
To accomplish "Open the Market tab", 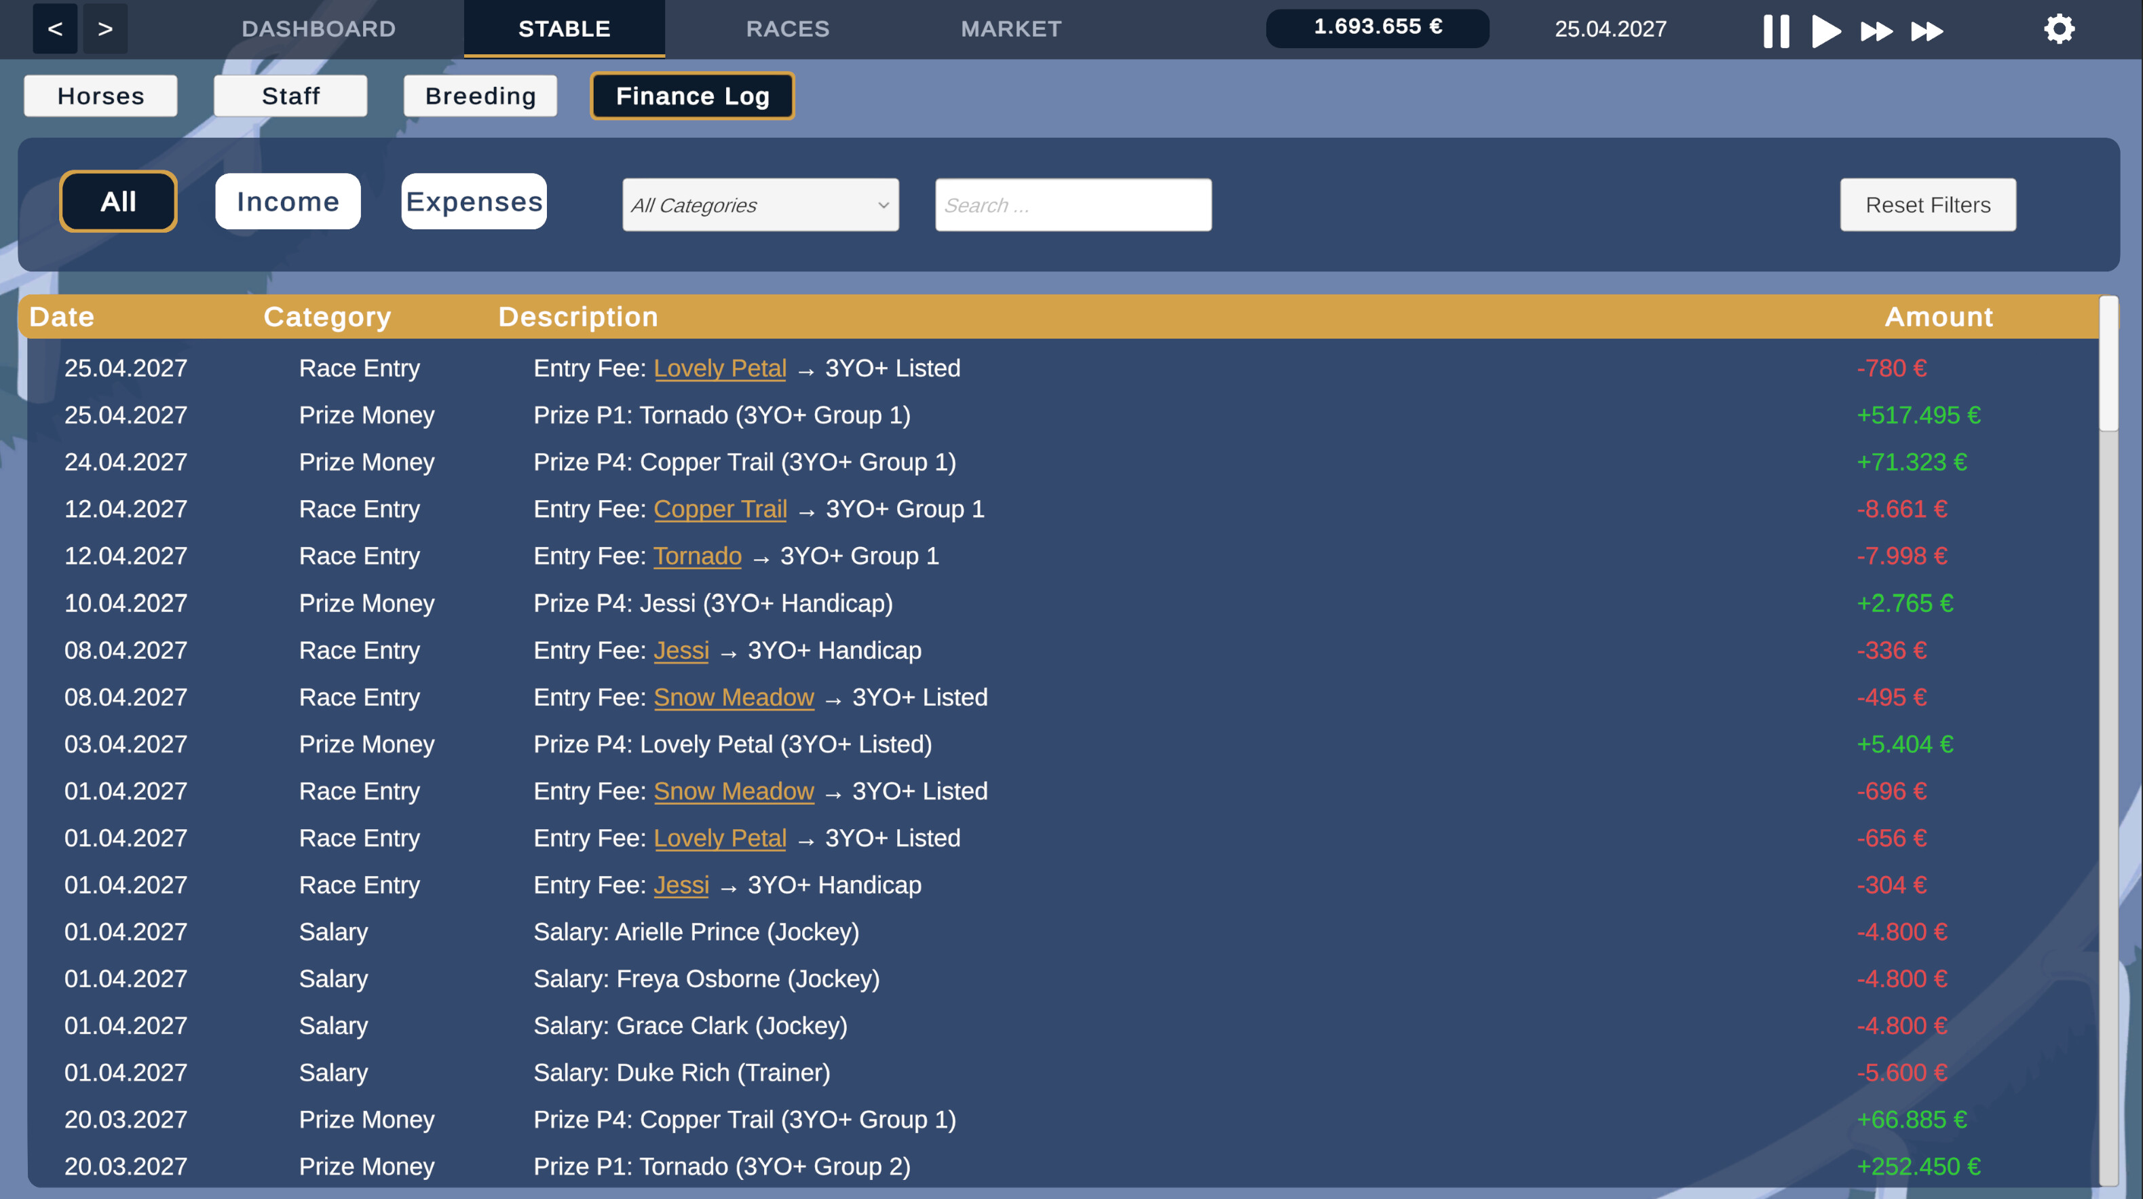I will pyautogui.click(x=1011, y=28).
